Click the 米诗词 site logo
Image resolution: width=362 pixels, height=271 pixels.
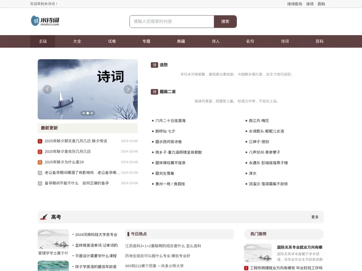[x=45, y=21]
